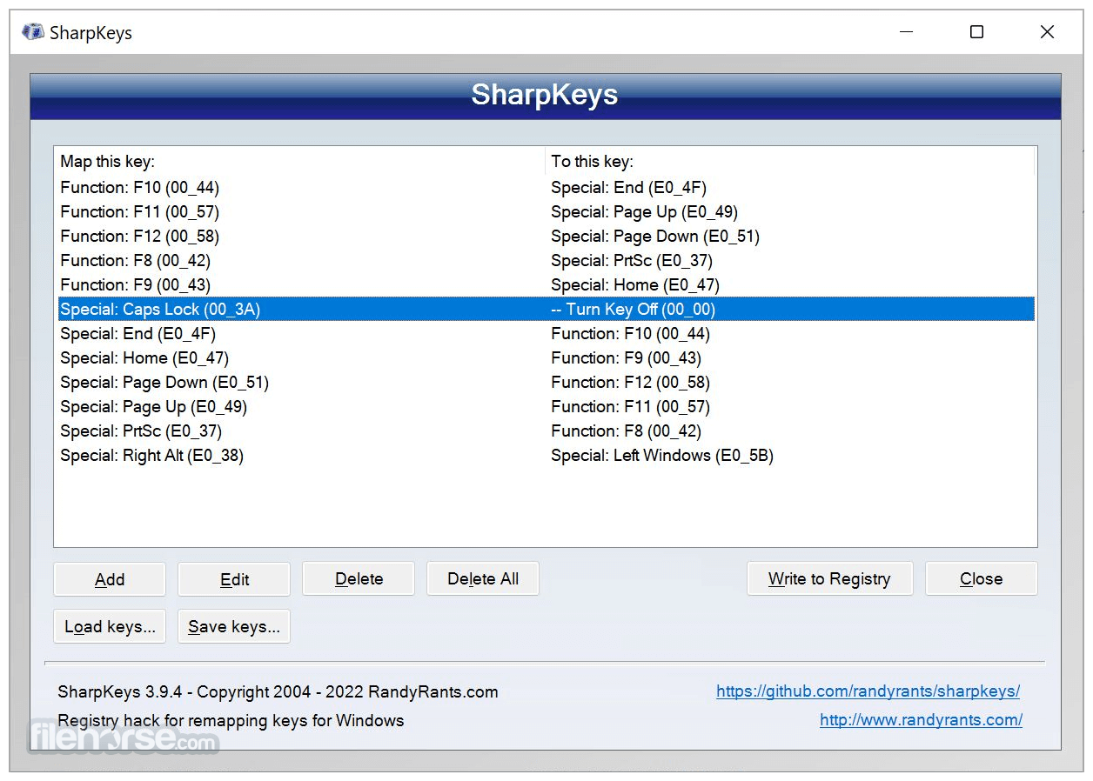Open the randyrants.com link
The height and width of the screenshot is (781, 1093).
tap(921, 720)
